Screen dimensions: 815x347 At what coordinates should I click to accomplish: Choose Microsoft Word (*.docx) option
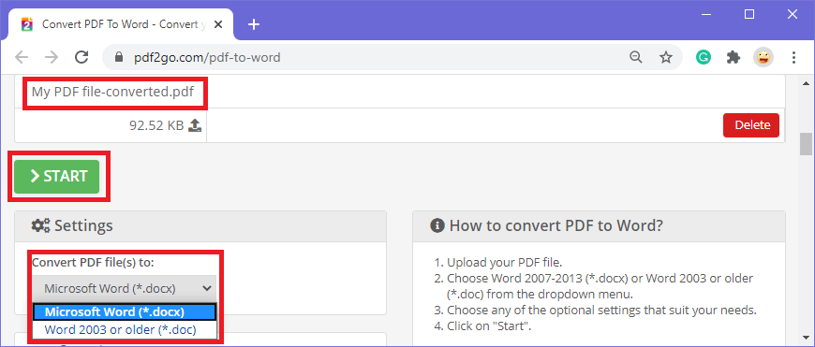(125, 312)
